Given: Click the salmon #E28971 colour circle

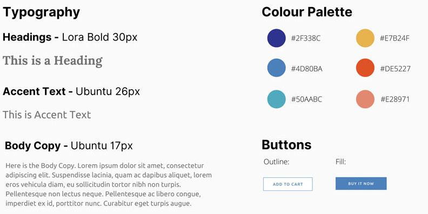Looking at the screenshot, I should pos(365,99).
